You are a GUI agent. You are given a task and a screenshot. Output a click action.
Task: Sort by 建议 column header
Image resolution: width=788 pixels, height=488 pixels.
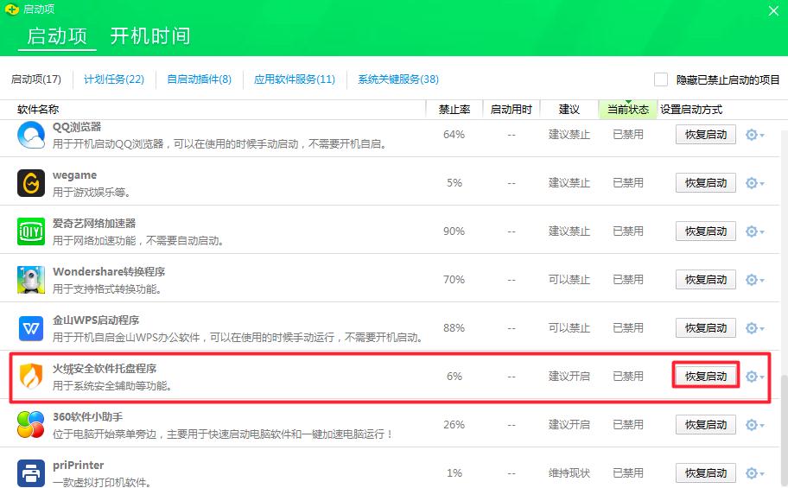point(569,110)
